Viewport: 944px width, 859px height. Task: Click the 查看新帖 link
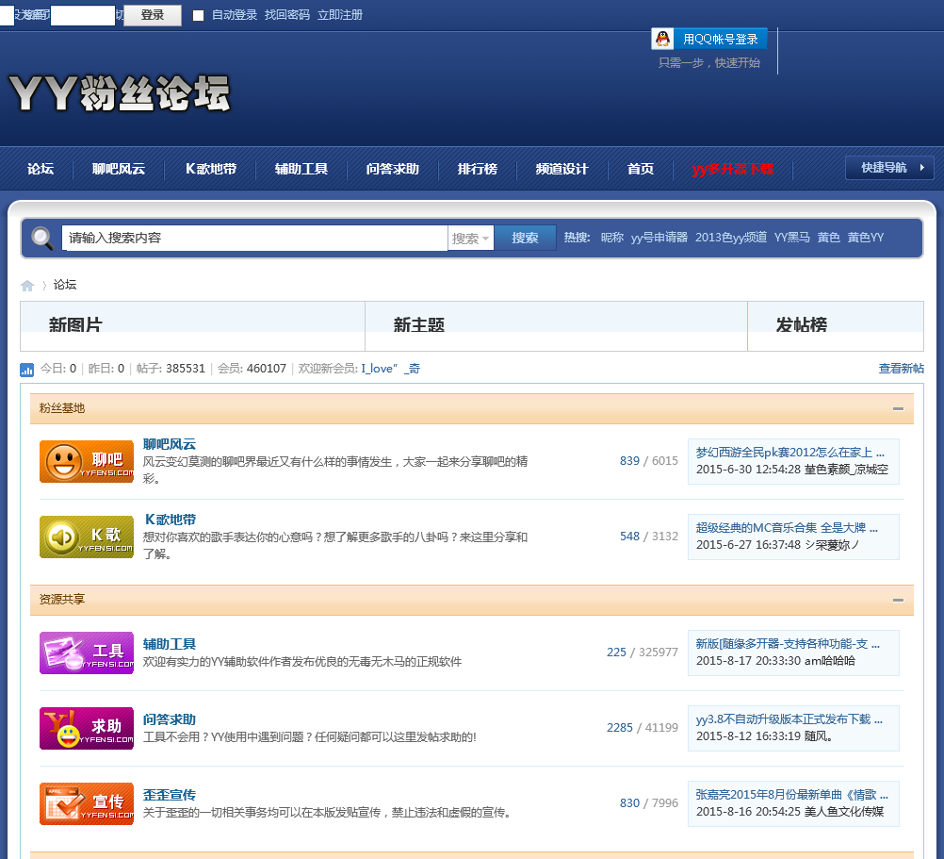(x=902, y=369)
